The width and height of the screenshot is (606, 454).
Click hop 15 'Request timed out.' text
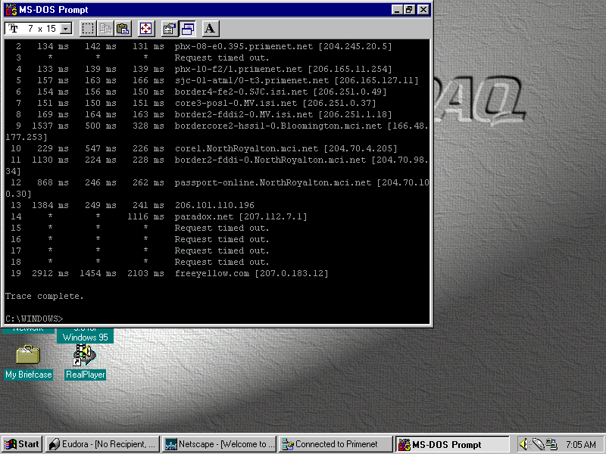pyautogui.click(x=222, y=229)
